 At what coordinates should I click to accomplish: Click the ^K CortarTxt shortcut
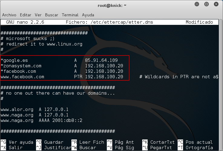point(159,142)
